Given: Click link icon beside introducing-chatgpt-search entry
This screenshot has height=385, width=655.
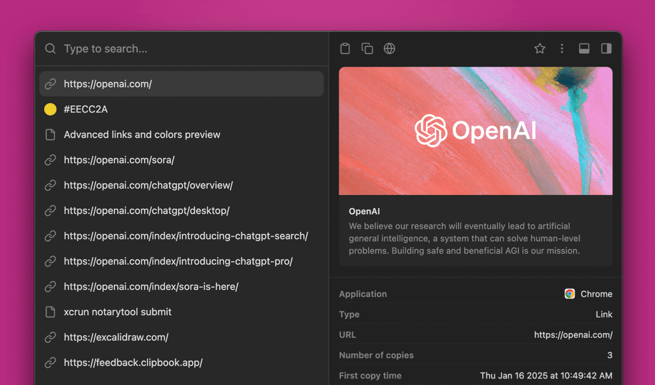Looking at the screenshot, I should [x=50, y=236].
